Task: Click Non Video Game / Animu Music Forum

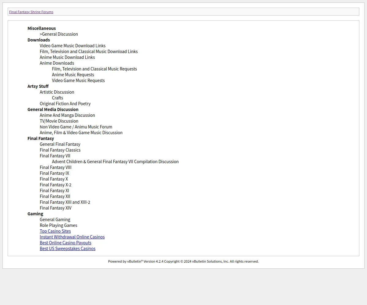Action: point(76,127)
